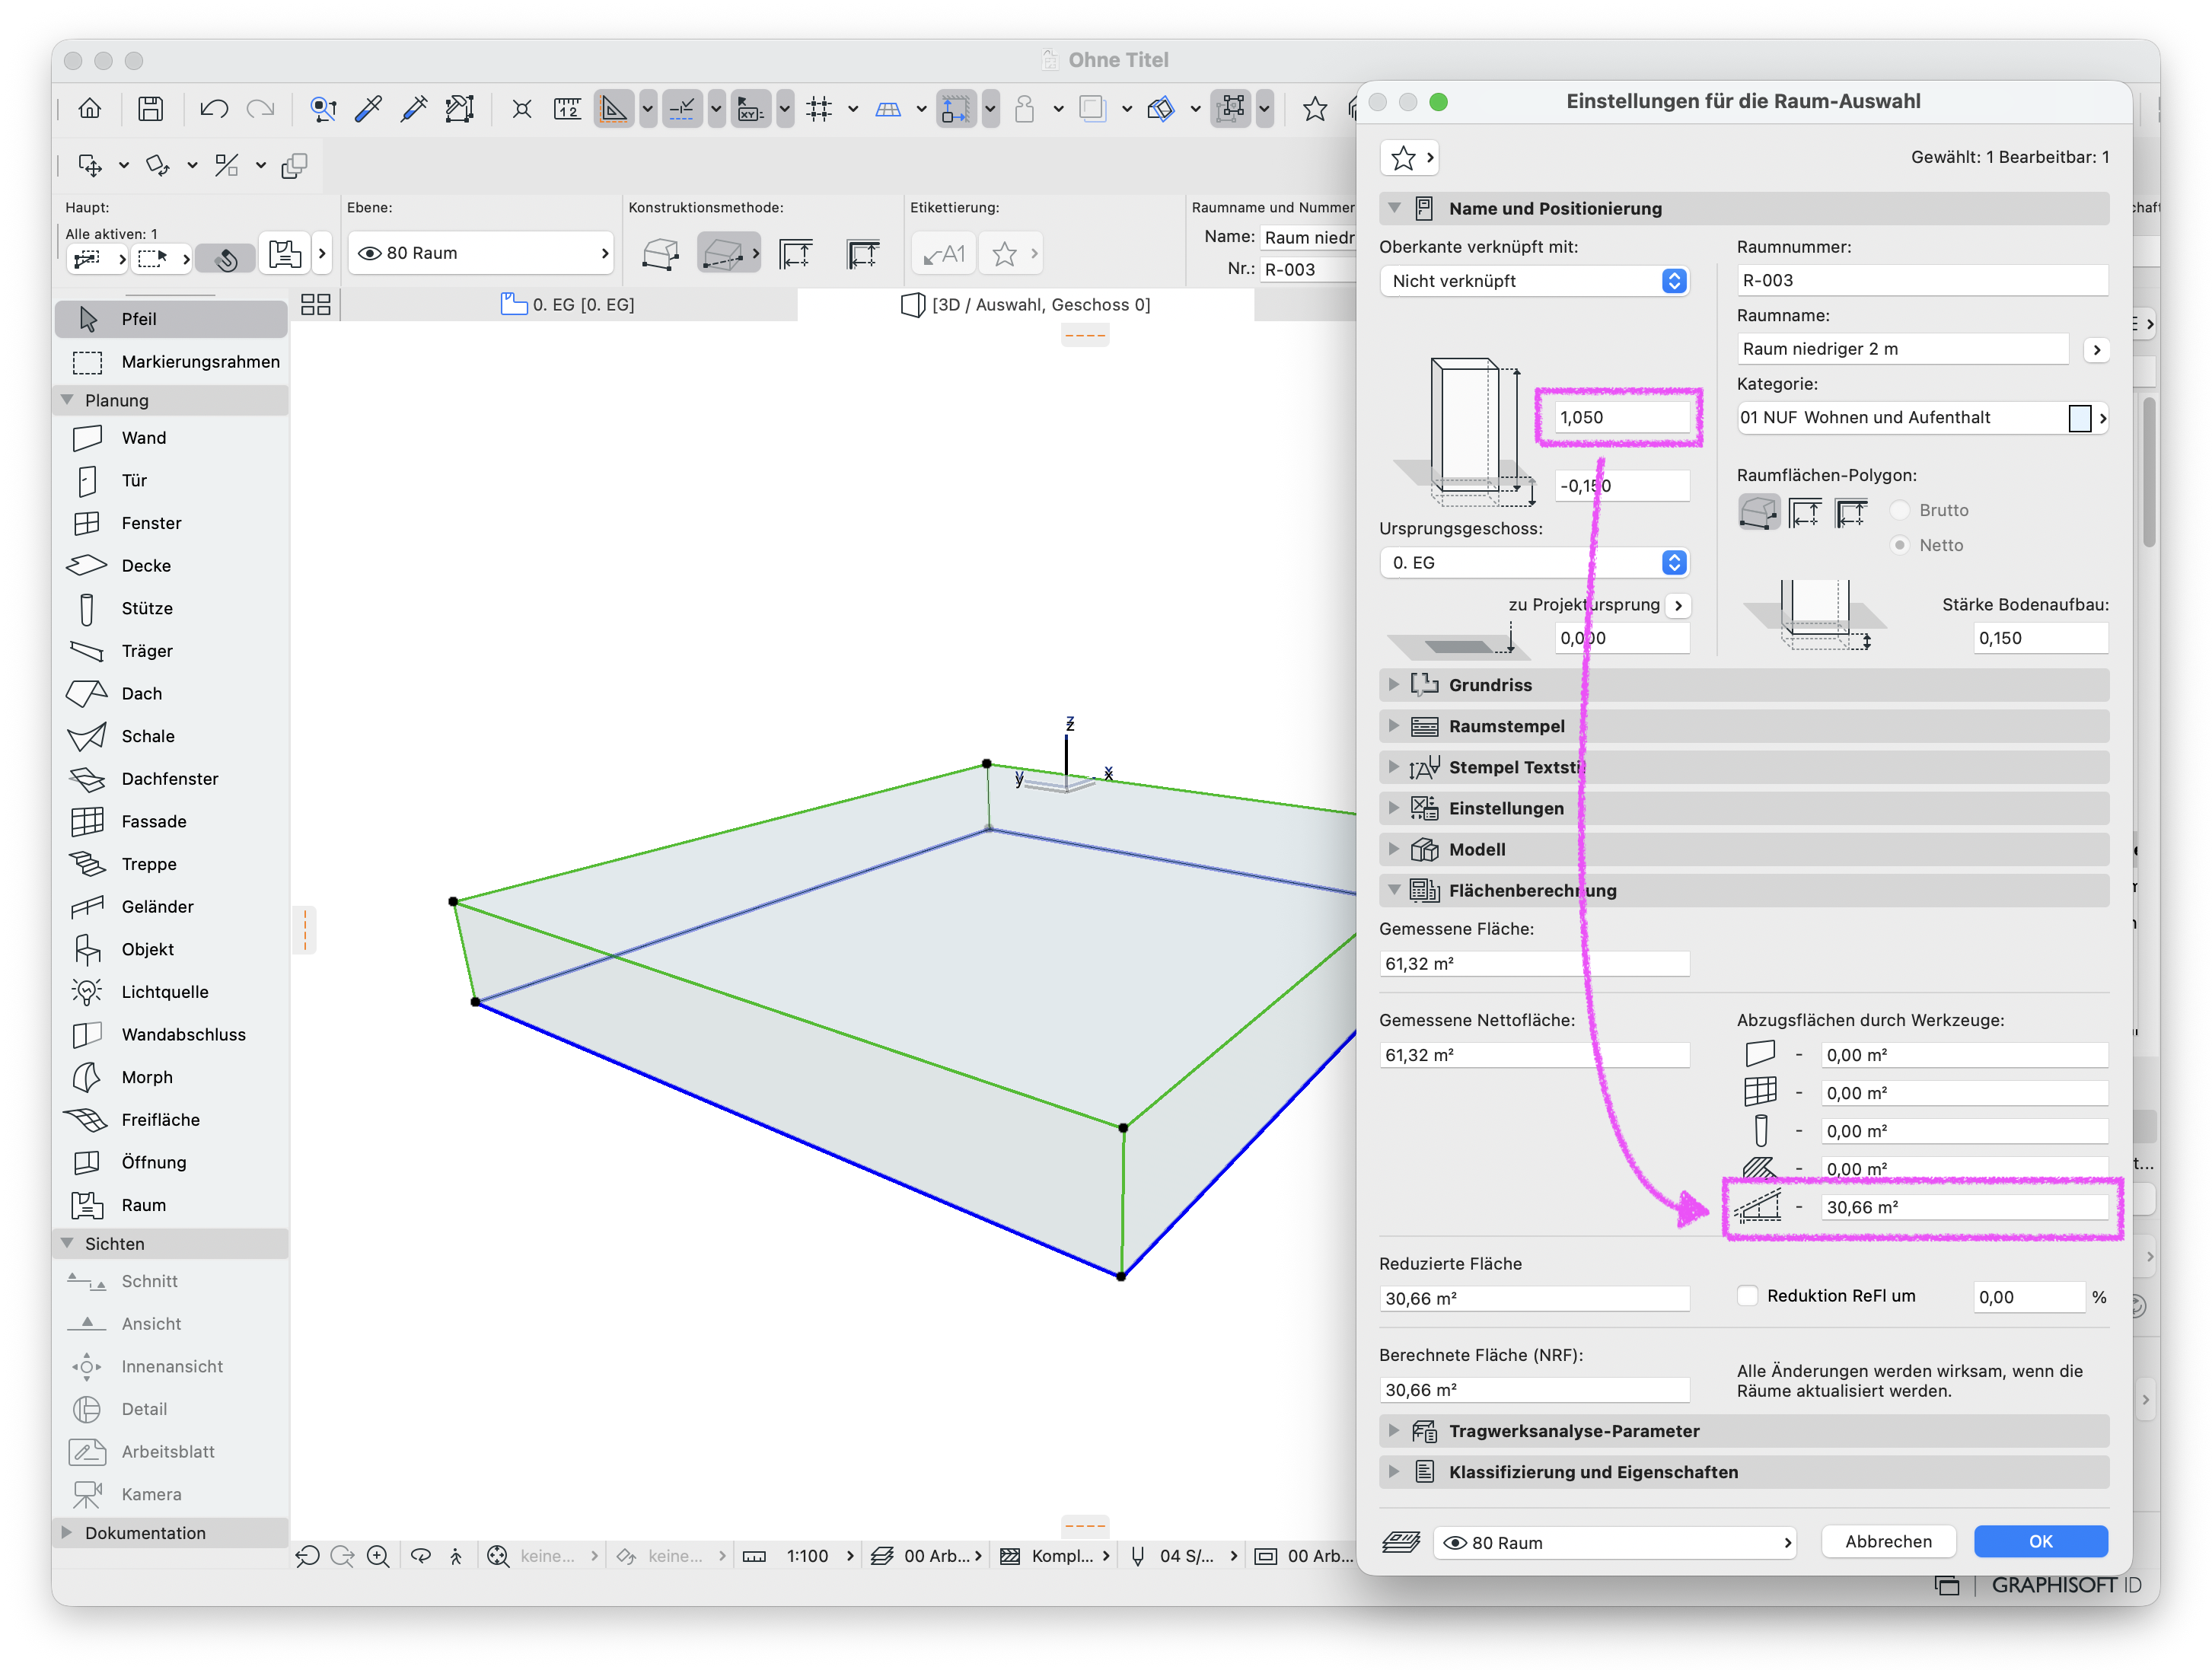Open favorites star button in dialog
Viewport: 2212px width, 1670px height.
(x=1409, y=157)
